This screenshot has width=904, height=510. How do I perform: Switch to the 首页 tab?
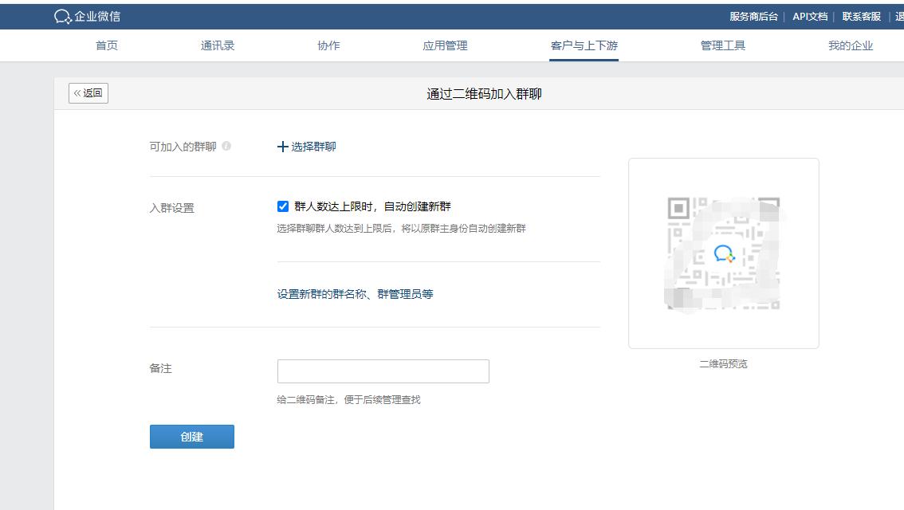(106, 45)
